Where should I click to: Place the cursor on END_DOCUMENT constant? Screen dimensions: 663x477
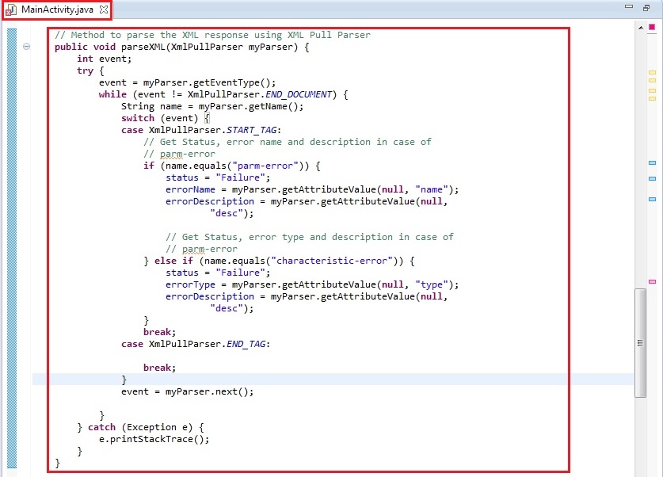coord(288,94)
